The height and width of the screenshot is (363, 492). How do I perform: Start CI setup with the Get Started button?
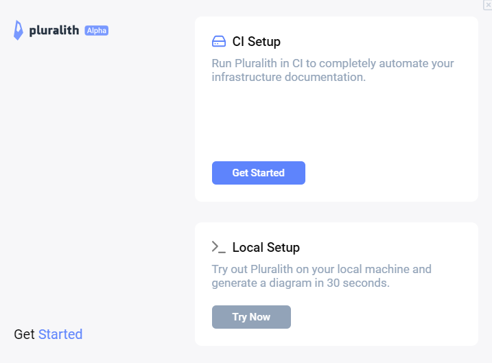point(259,173)
